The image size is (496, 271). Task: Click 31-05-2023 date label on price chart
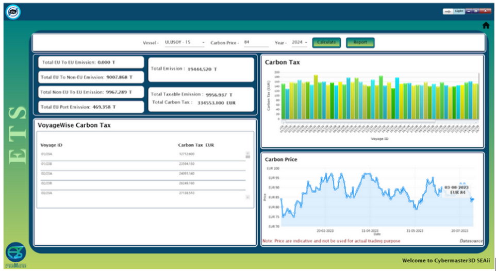(x=415, y=231)
